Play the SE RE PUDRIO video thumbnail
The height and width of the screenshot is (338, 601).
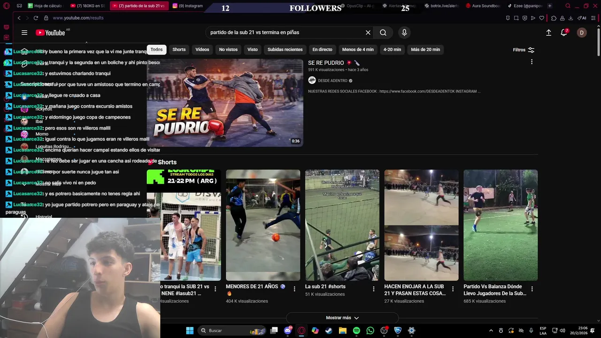(225, 102)
